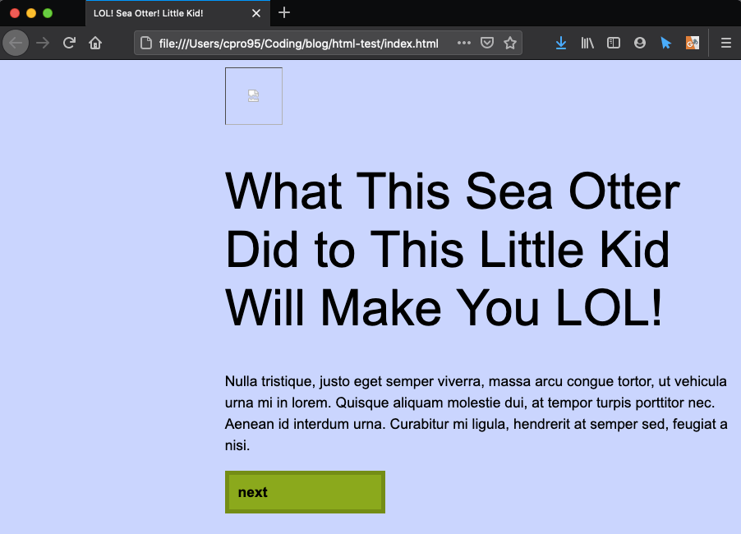This screenshot has height=534, width=741.
Task: Click the yellow minimize window button
Action: pyautogui.click(x=31, y=13)
